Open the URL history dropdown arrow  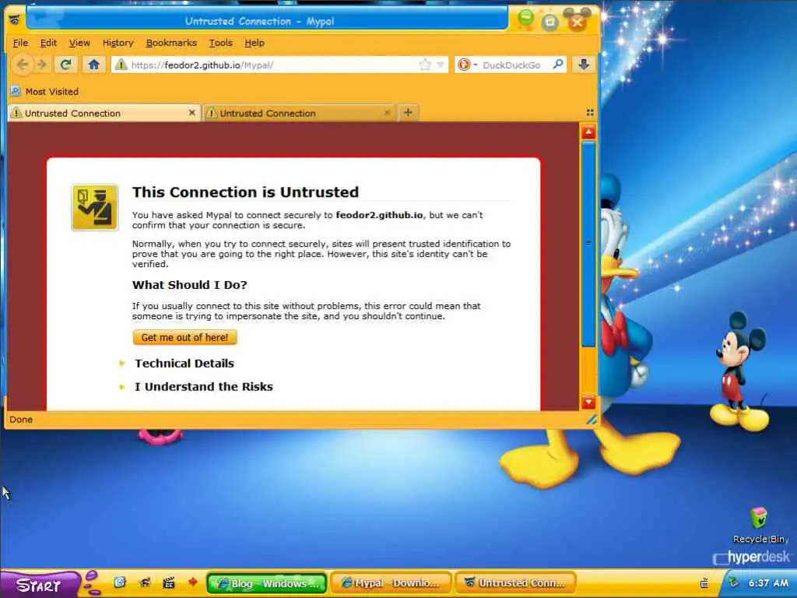pos(441,65)
